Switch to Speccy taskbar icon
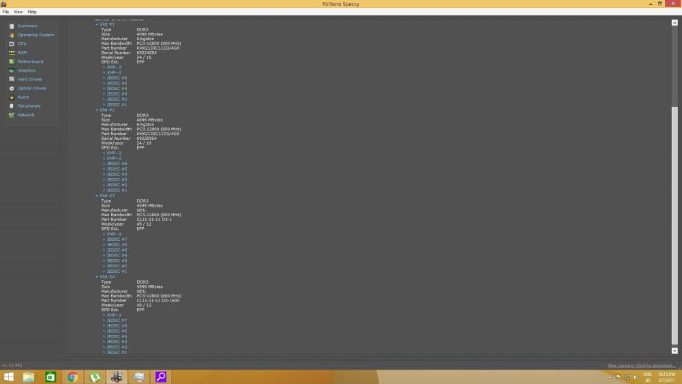The height and width of the screenshot is (384, 682). [x=117, y=376]
